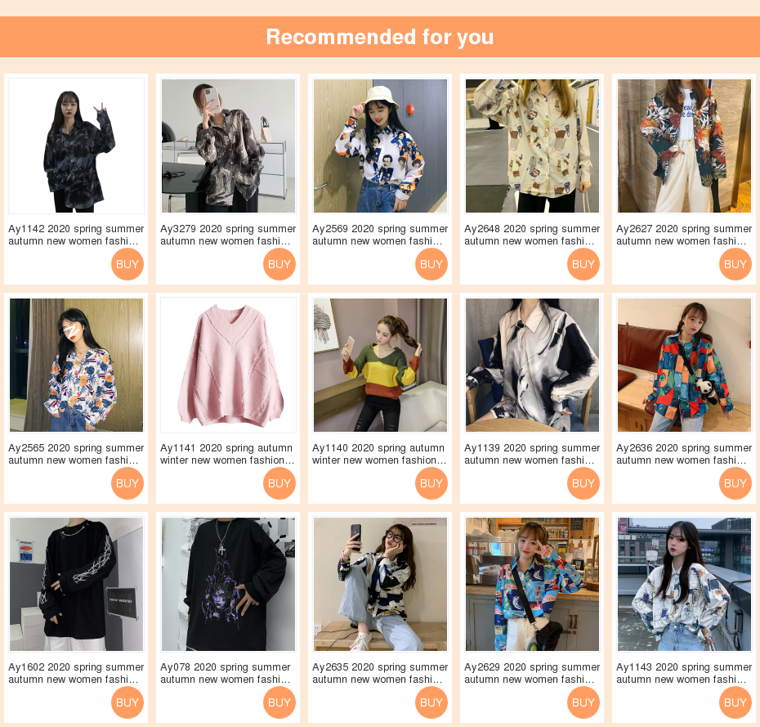This screenshot has width=760, height=727.
Task: Open Ay2636 product title link
Action: (x=684, y=454)
